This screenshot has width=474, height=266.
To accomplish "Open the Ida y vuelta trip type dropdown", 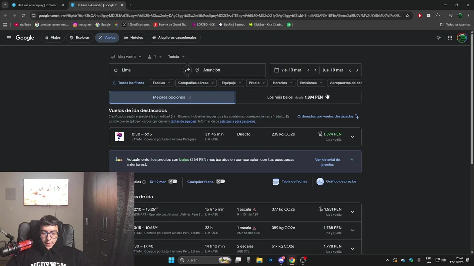I will point(126,57).
